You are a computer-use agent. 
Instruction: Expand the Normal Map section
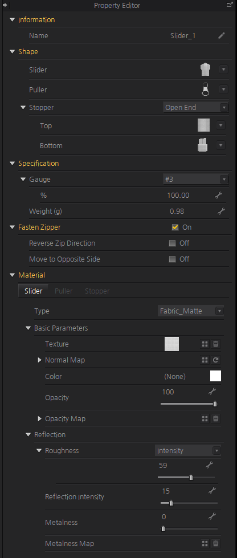click(x=40, y=360)
